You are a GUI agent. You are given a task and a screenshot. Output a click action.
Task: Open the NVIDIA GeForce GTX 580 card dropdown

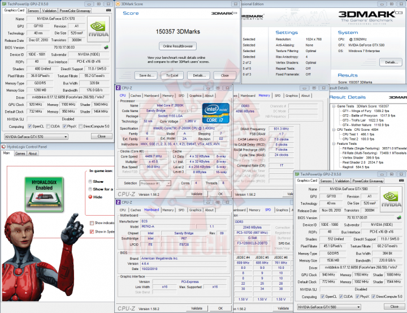tap(329, 307)
